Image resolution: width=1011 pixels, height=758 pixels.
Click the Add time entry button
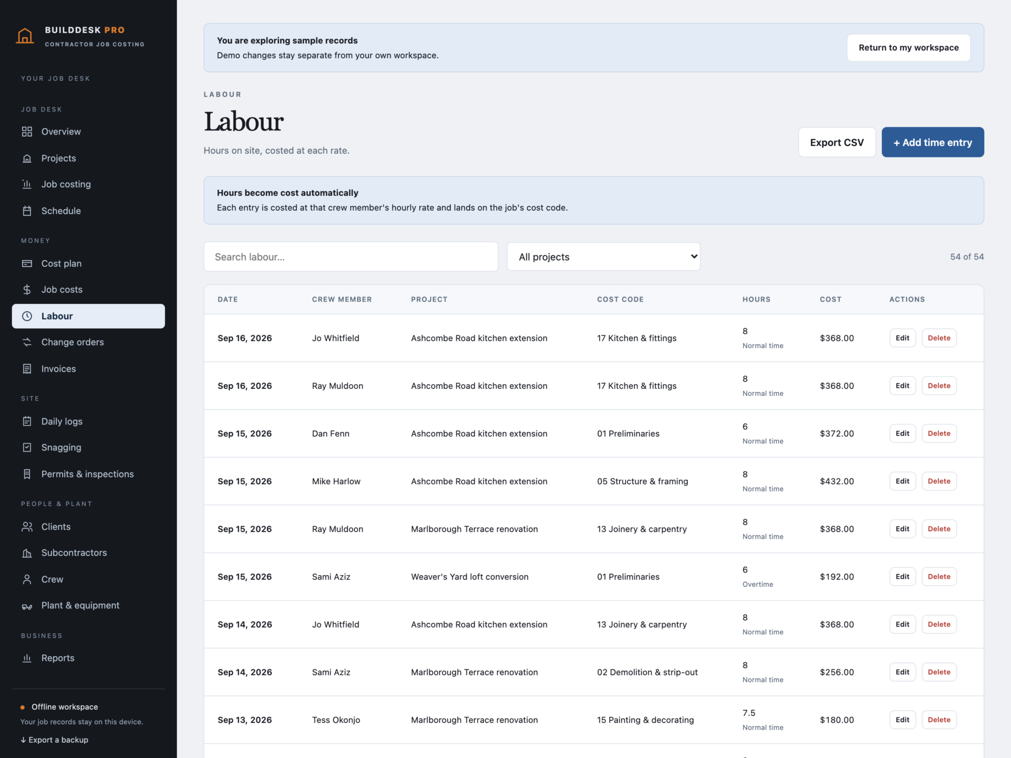pos(933,142)
